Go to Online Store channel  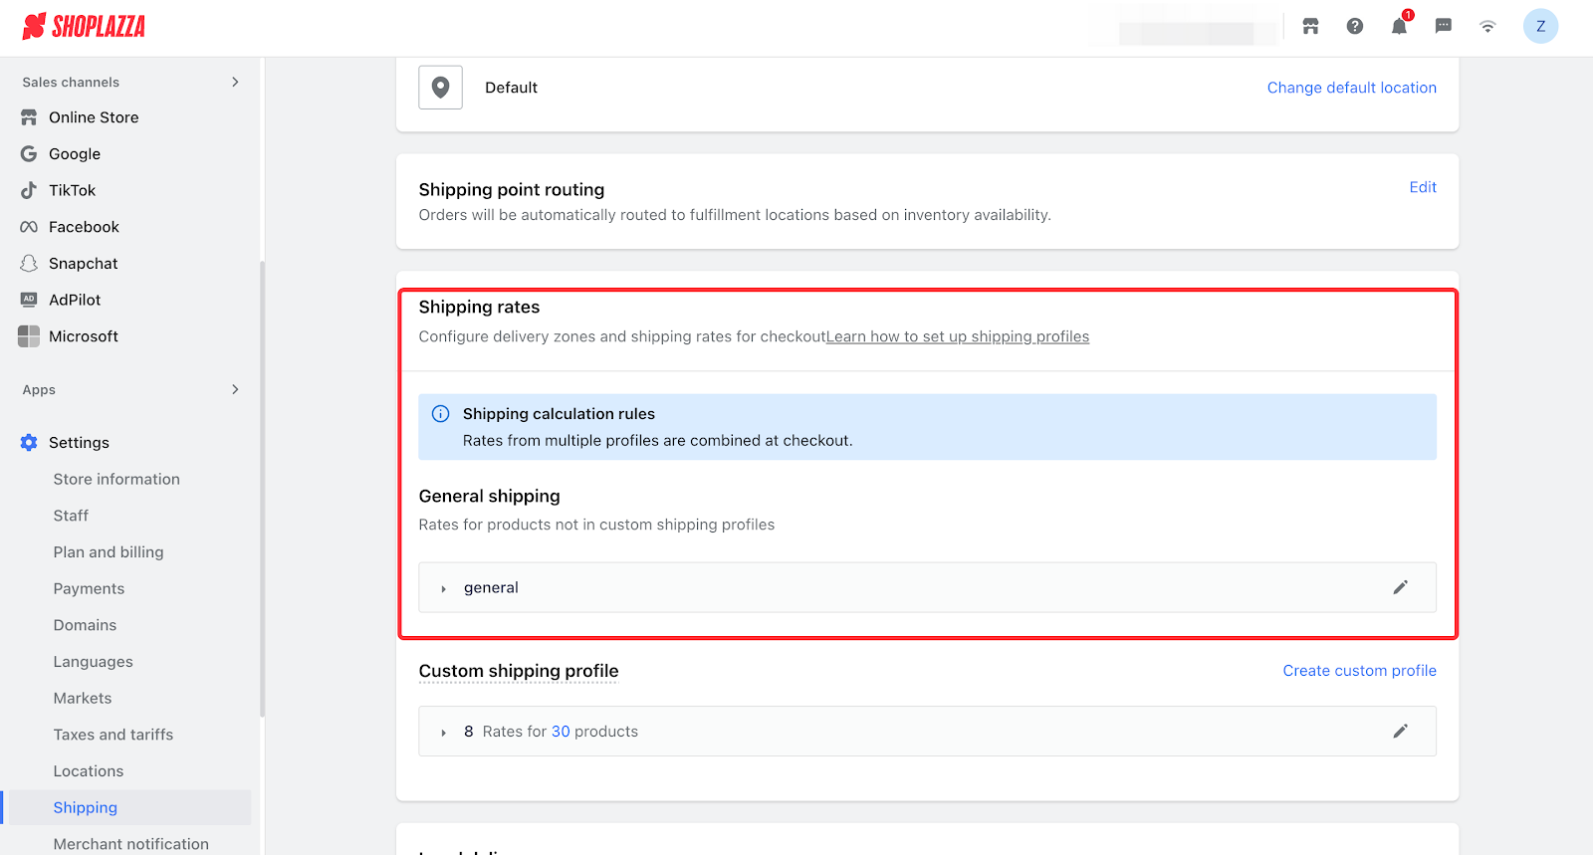[94, 117]
